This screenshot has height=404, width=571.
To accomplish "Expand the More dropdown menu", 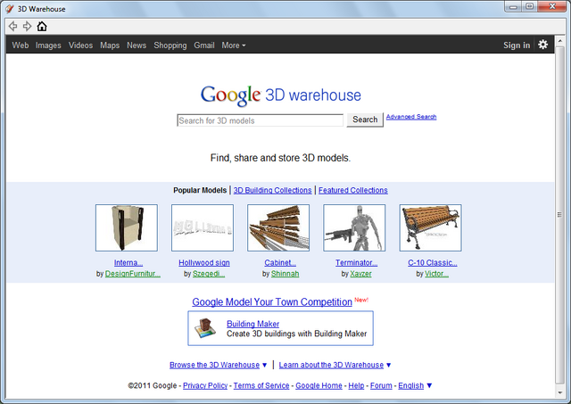I will (234, 45).
